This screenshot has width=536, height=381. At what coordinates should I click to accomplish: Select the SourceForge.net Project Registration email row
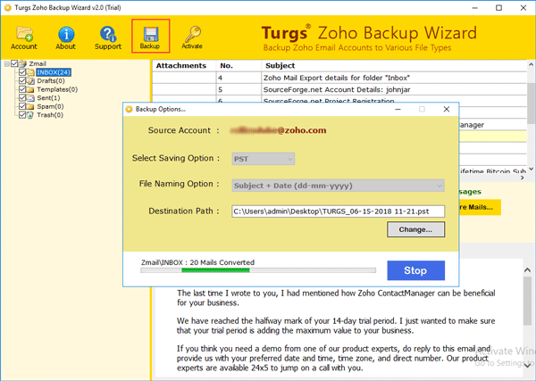coord(339,99)
